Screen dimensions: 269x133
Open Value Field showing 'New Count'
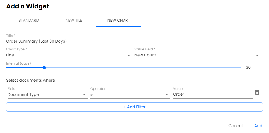(x=194, y=55)
